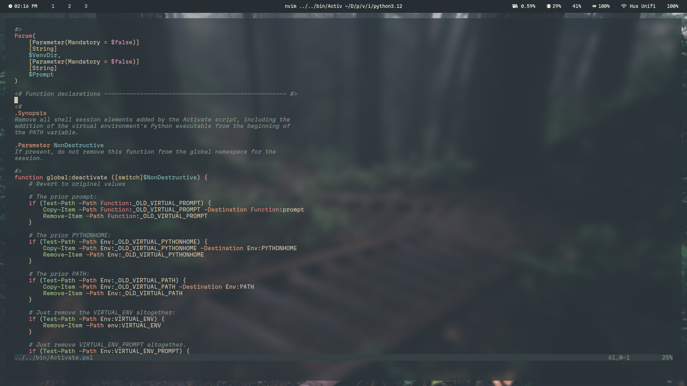Click the Activate.ps1 filename in the statusline
Image resolution: width=687 pixels, height=386 pixels.
[54, 357]
